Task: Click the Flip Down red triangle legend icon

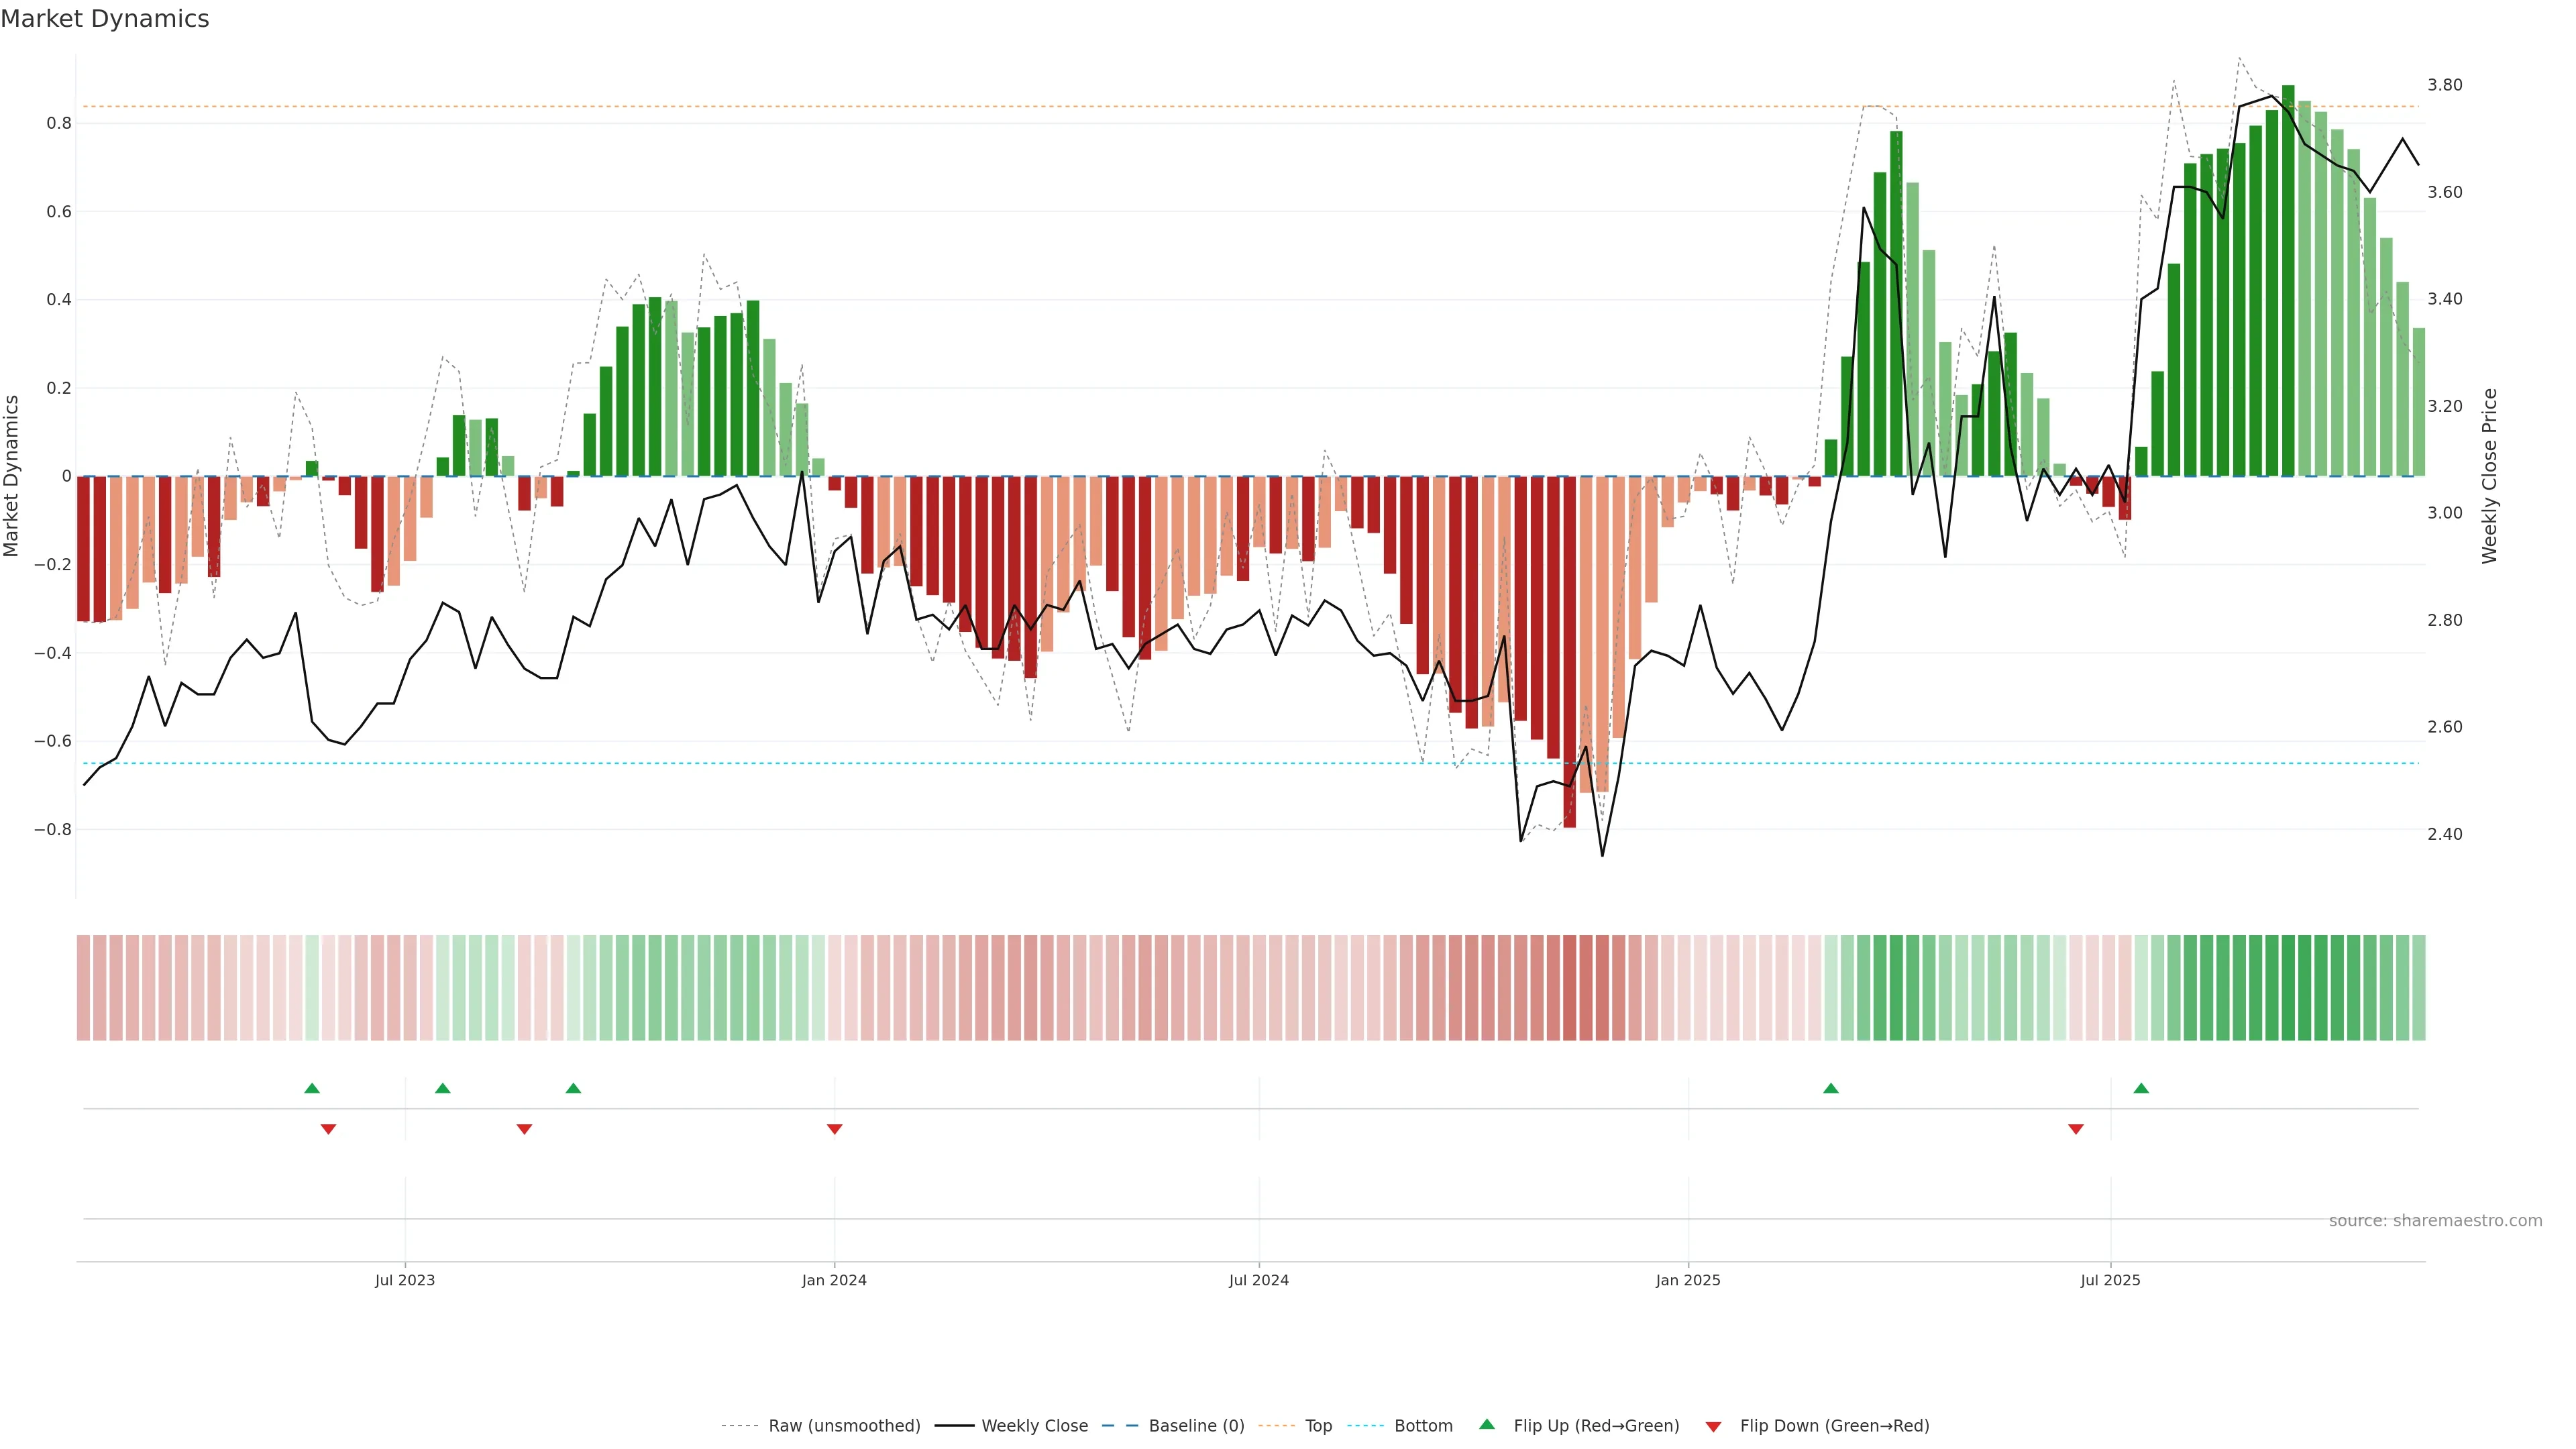Action: coord(1713,1426)
